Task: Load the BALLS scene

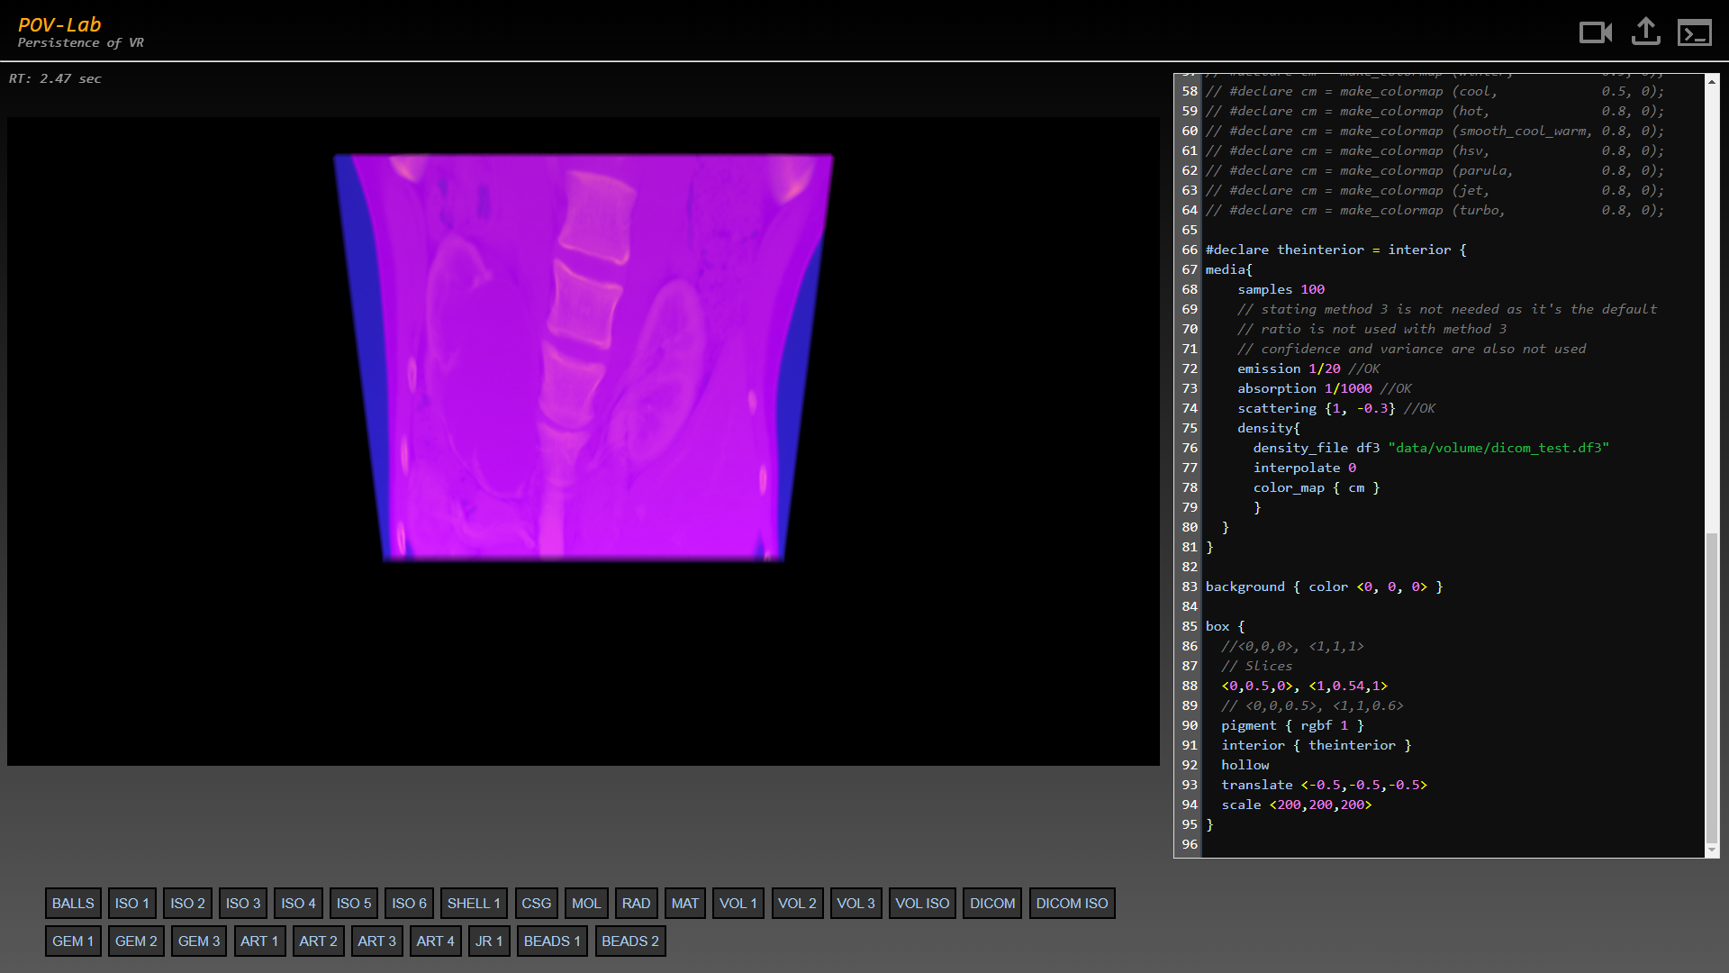Action: 72,903
